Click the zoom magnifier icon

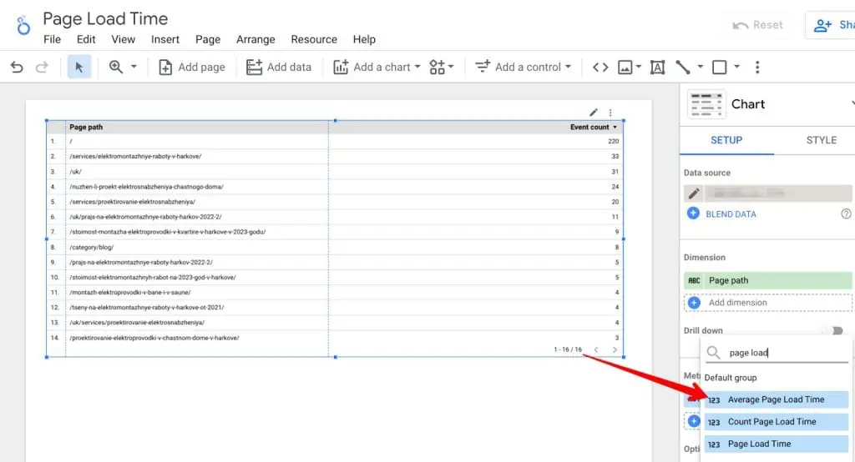point(115,67)
